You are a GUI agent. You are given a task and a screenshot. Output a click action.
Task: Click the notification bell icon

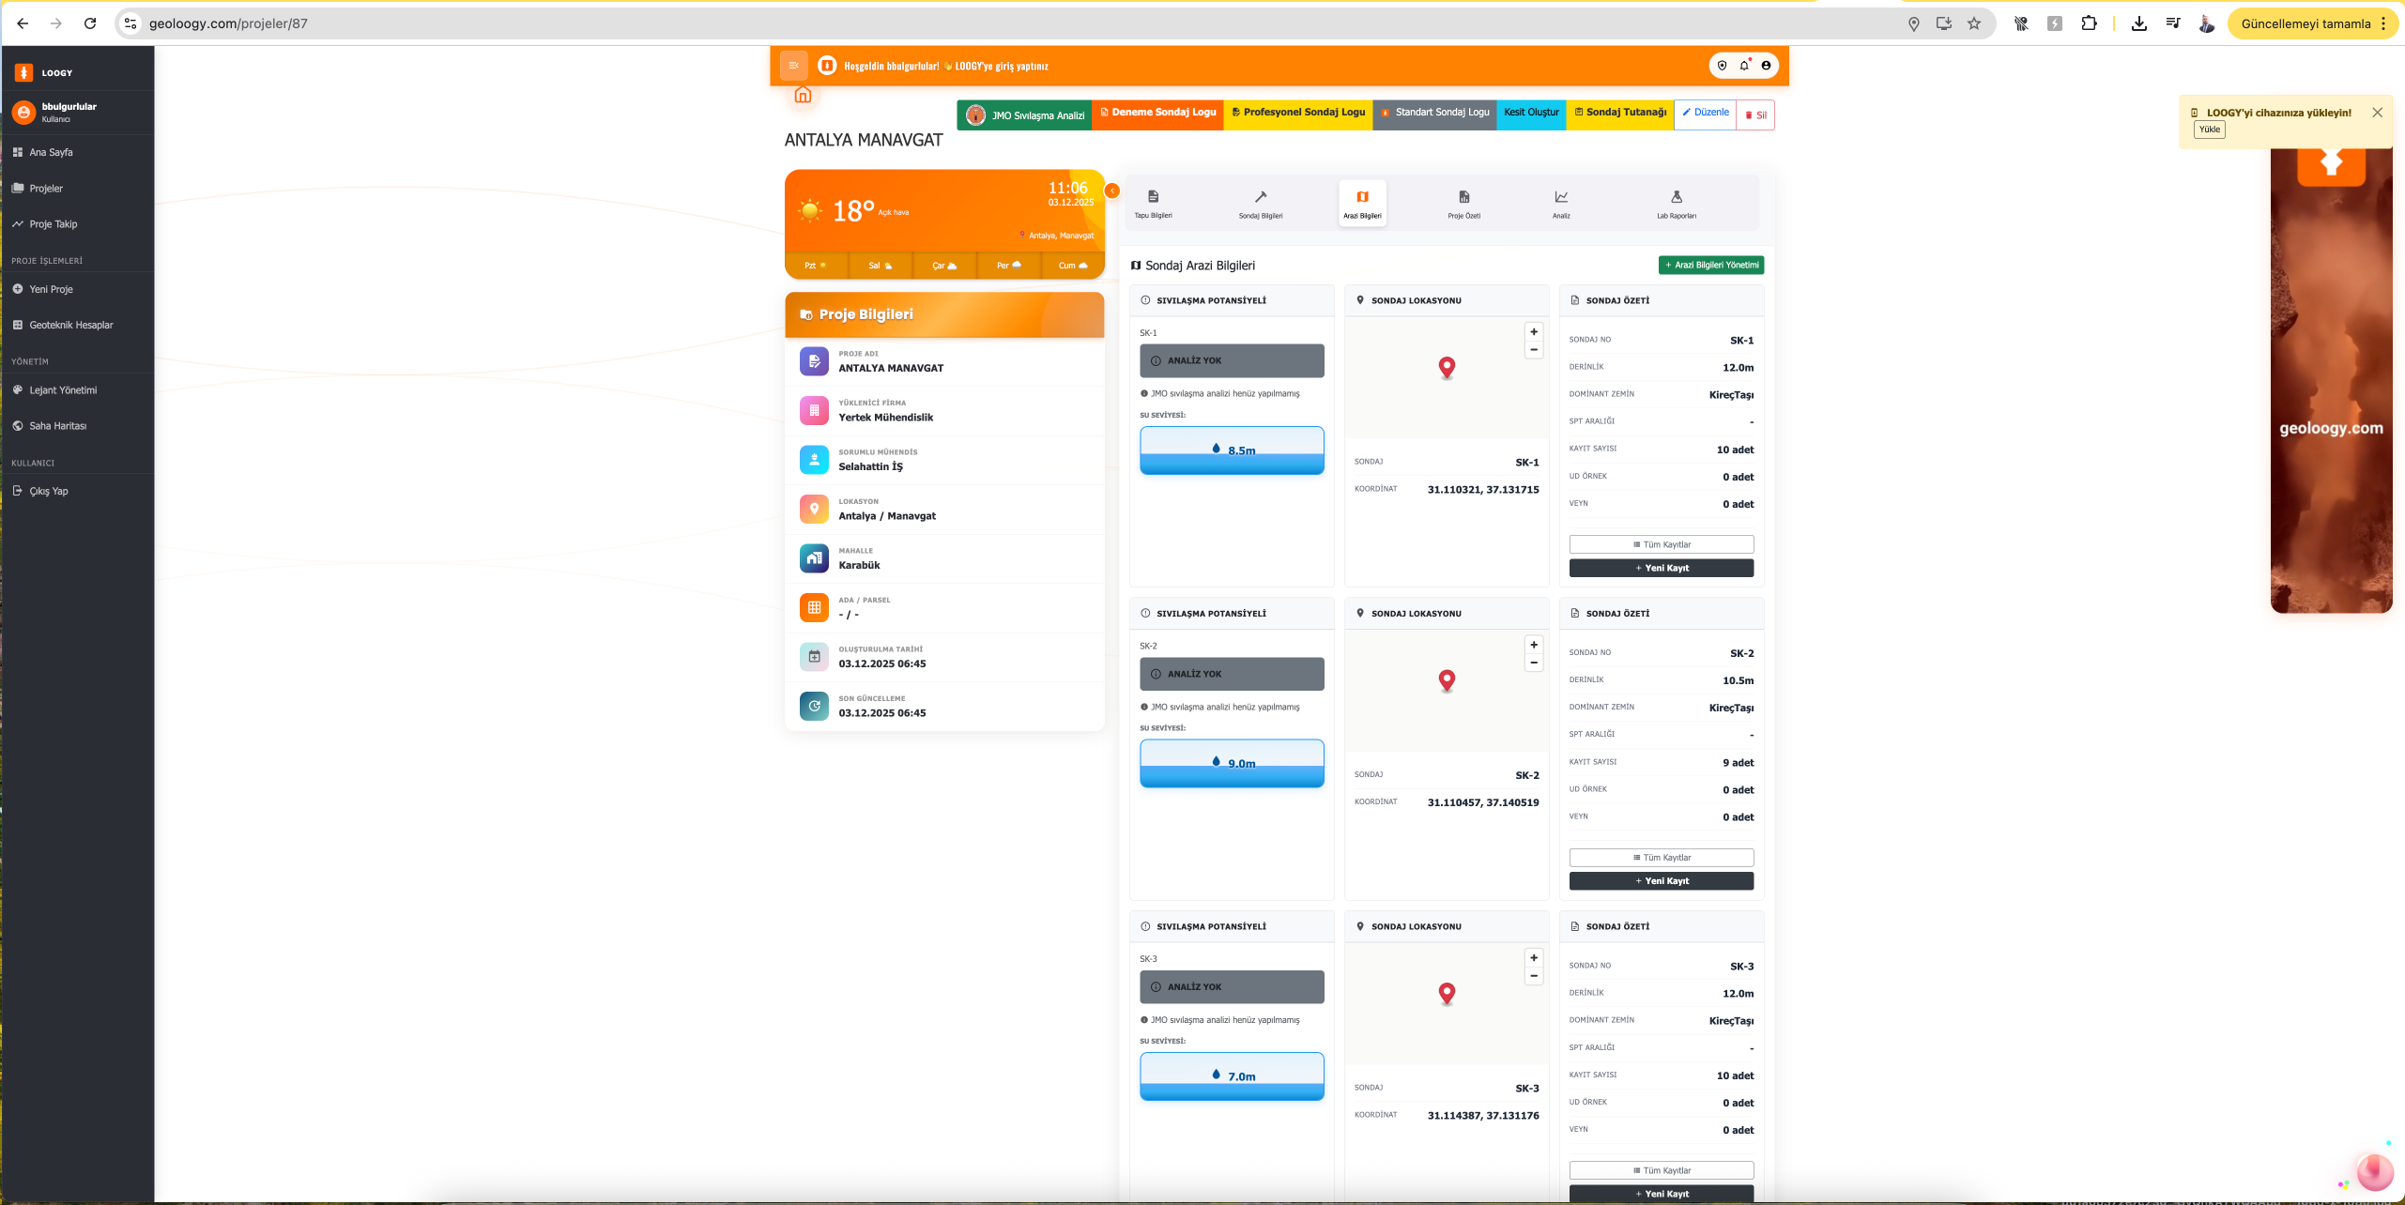(x=1744, y=66)
